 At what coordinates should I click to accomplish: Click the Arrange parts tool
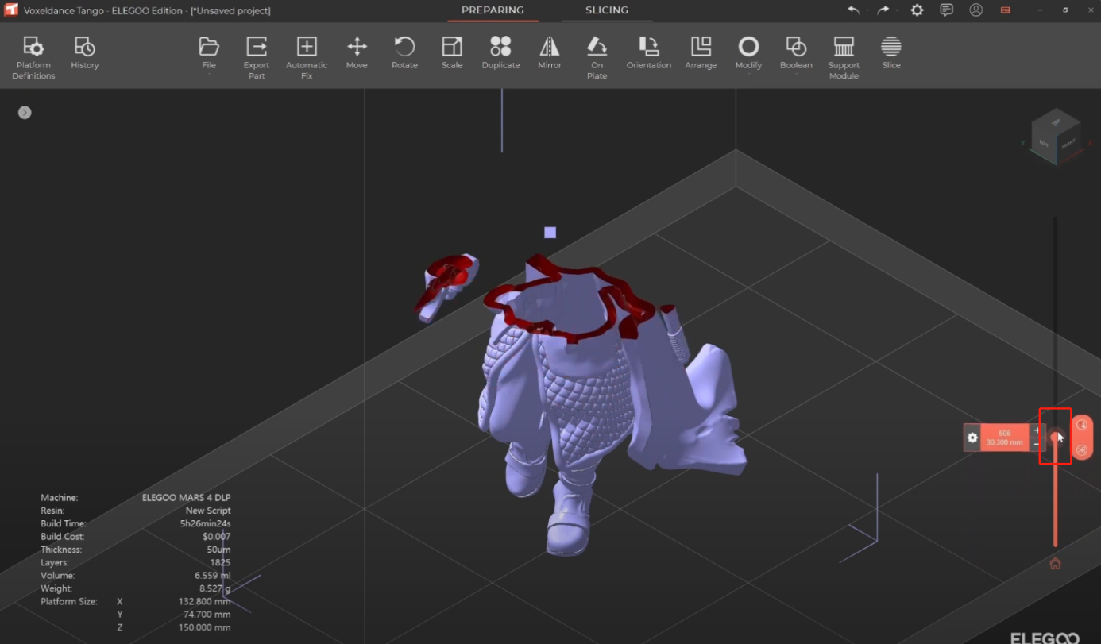pos(701,53)
